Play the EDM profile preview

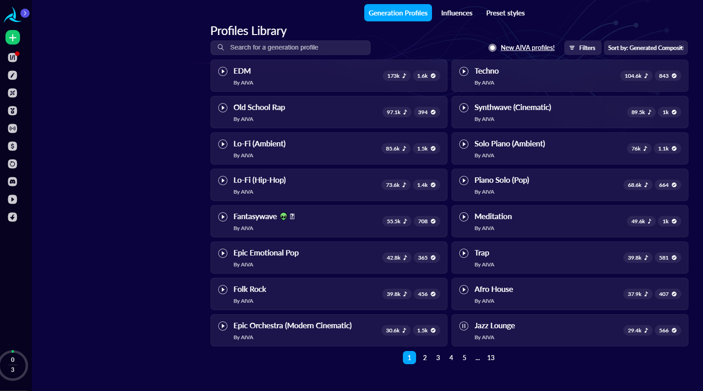click(223, 71)
